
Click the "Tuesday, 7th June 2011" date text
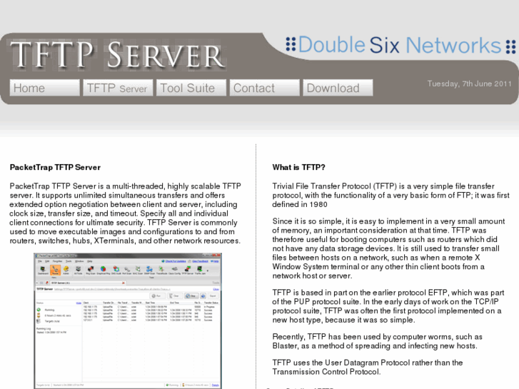point(469,84)
